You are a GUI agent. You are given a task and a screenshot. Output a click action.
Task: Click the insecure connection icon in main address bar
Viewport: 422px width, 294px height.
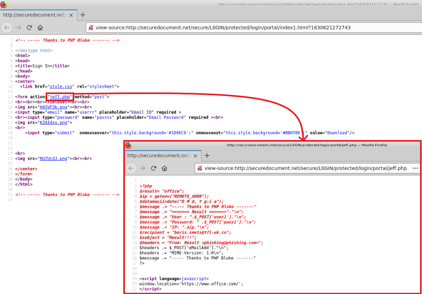click(91, 27)
